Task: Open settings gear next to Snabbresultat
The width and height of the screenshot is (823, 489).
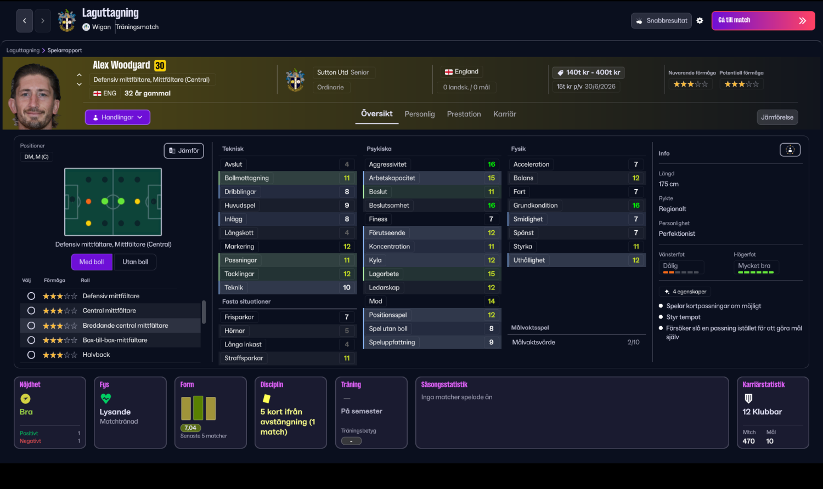Action: [x=700, y=21]
